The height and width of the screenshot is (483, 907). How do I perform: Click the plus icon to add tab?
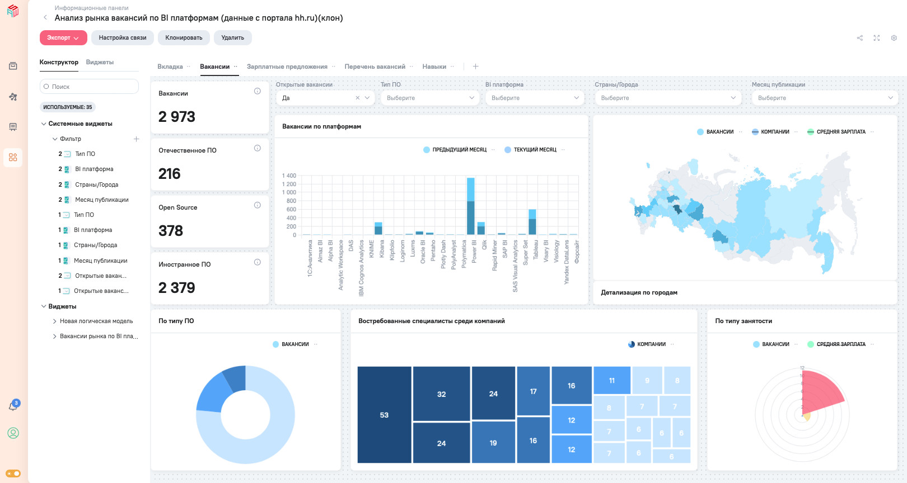pos(475,67)
